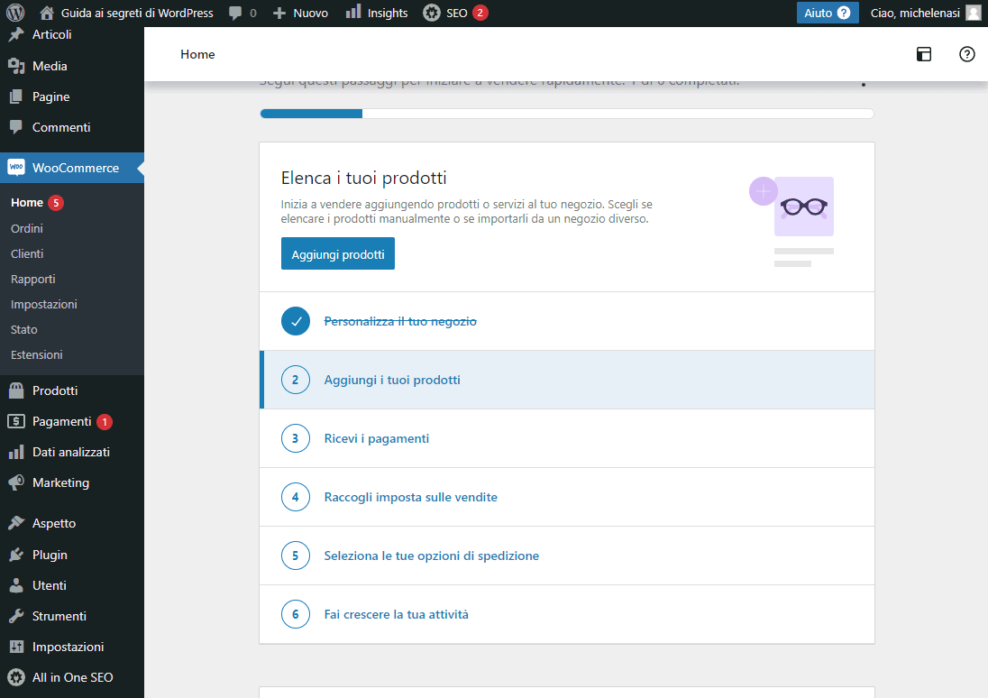Click the Strumenti wrench icon

tap(16, 616)
